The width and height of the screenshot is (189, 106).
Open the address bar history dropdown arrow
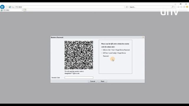125,7
